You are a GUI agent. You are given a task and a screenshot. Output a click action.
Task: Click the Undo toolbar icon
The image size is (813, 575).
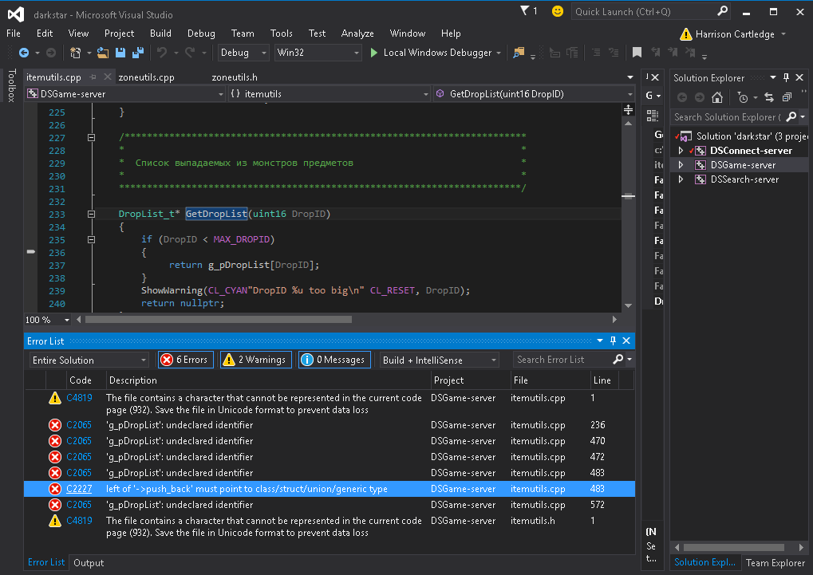point(162,53)
